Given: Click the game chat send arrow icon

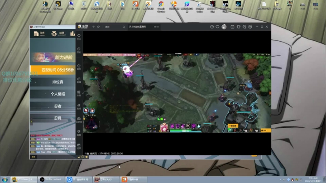Looking at the screenshot, I should point(79,157).
